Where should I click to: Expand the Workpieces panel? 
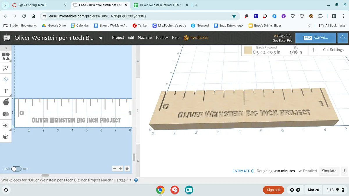point(131,180)
